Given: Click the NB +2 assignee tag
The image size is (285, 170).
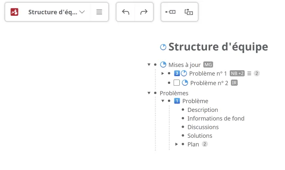Looking at the screenshot, I should pyautogui.click(x=237, y=73).
